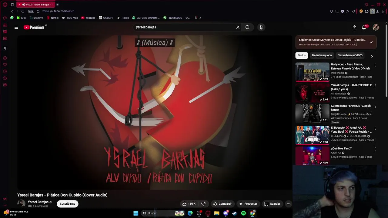Open the YouTube account avatar menu
This screenshot has width=388, height=218.
(x=376, y=27)
